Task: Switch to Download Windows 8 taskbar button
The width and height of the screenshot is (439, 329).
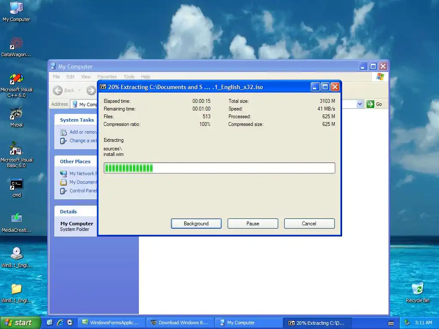Action: (x=180, y=323)
